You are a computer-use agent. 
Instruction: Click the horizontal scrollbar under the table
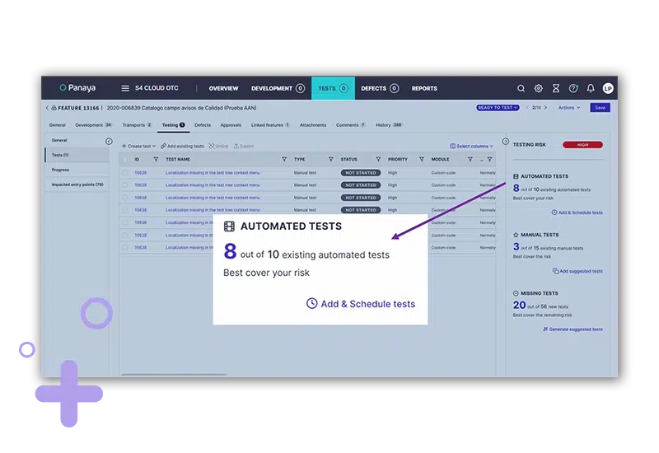(174, 374)
